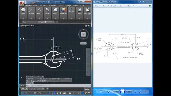Screen dimensions: 171x96
Task: Click the ViewCube TOP face
Action: 84,34
